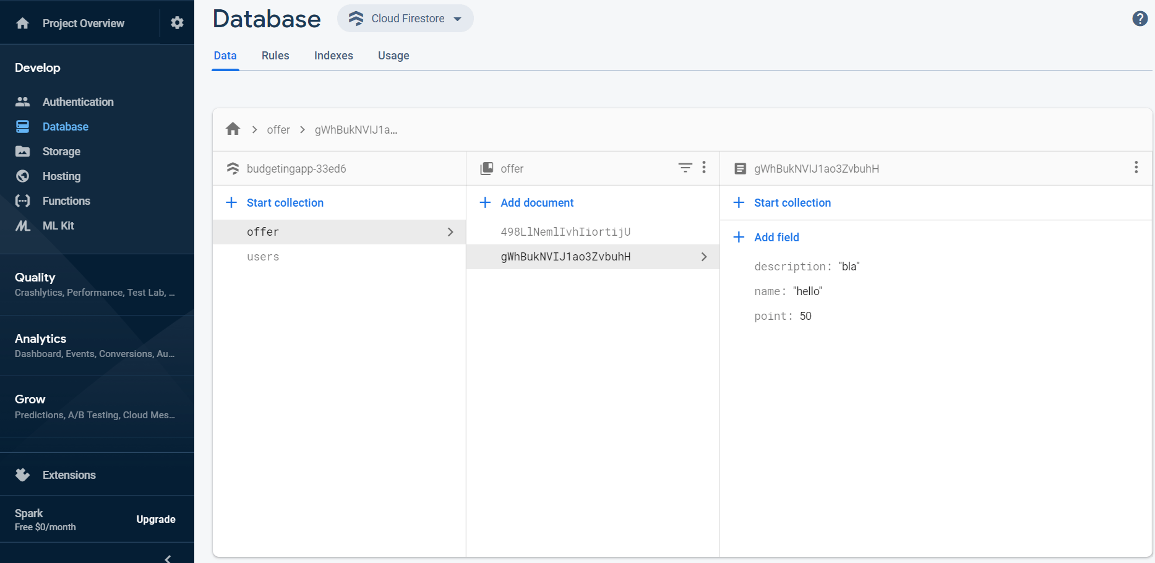1155x563 pixels.
Task: Open the Hosting panel
Action: point(61,176)
